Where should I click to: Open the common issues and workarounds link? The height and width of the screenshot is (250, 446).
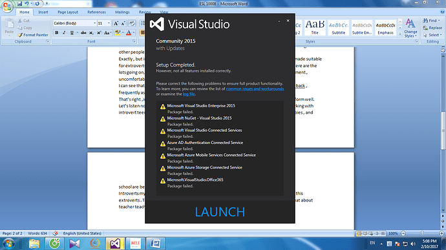(255, 89)
